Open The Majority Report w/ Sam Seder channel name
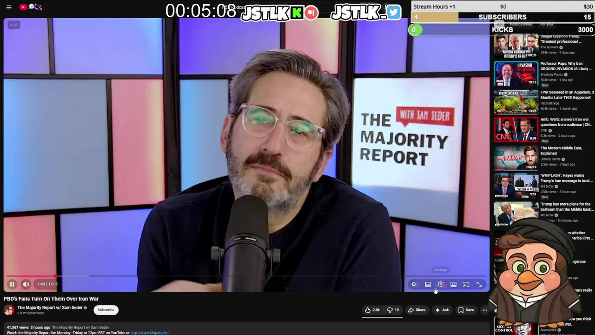 click(50, 308)
